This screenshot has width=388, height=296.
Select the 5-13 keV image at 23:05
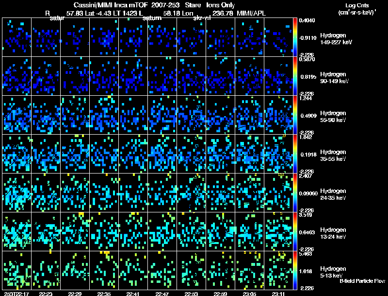pyautogui.click(x=249, y=270)
